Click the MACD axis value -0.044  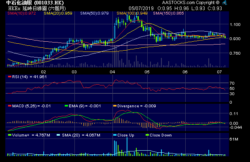coord(236,127)
